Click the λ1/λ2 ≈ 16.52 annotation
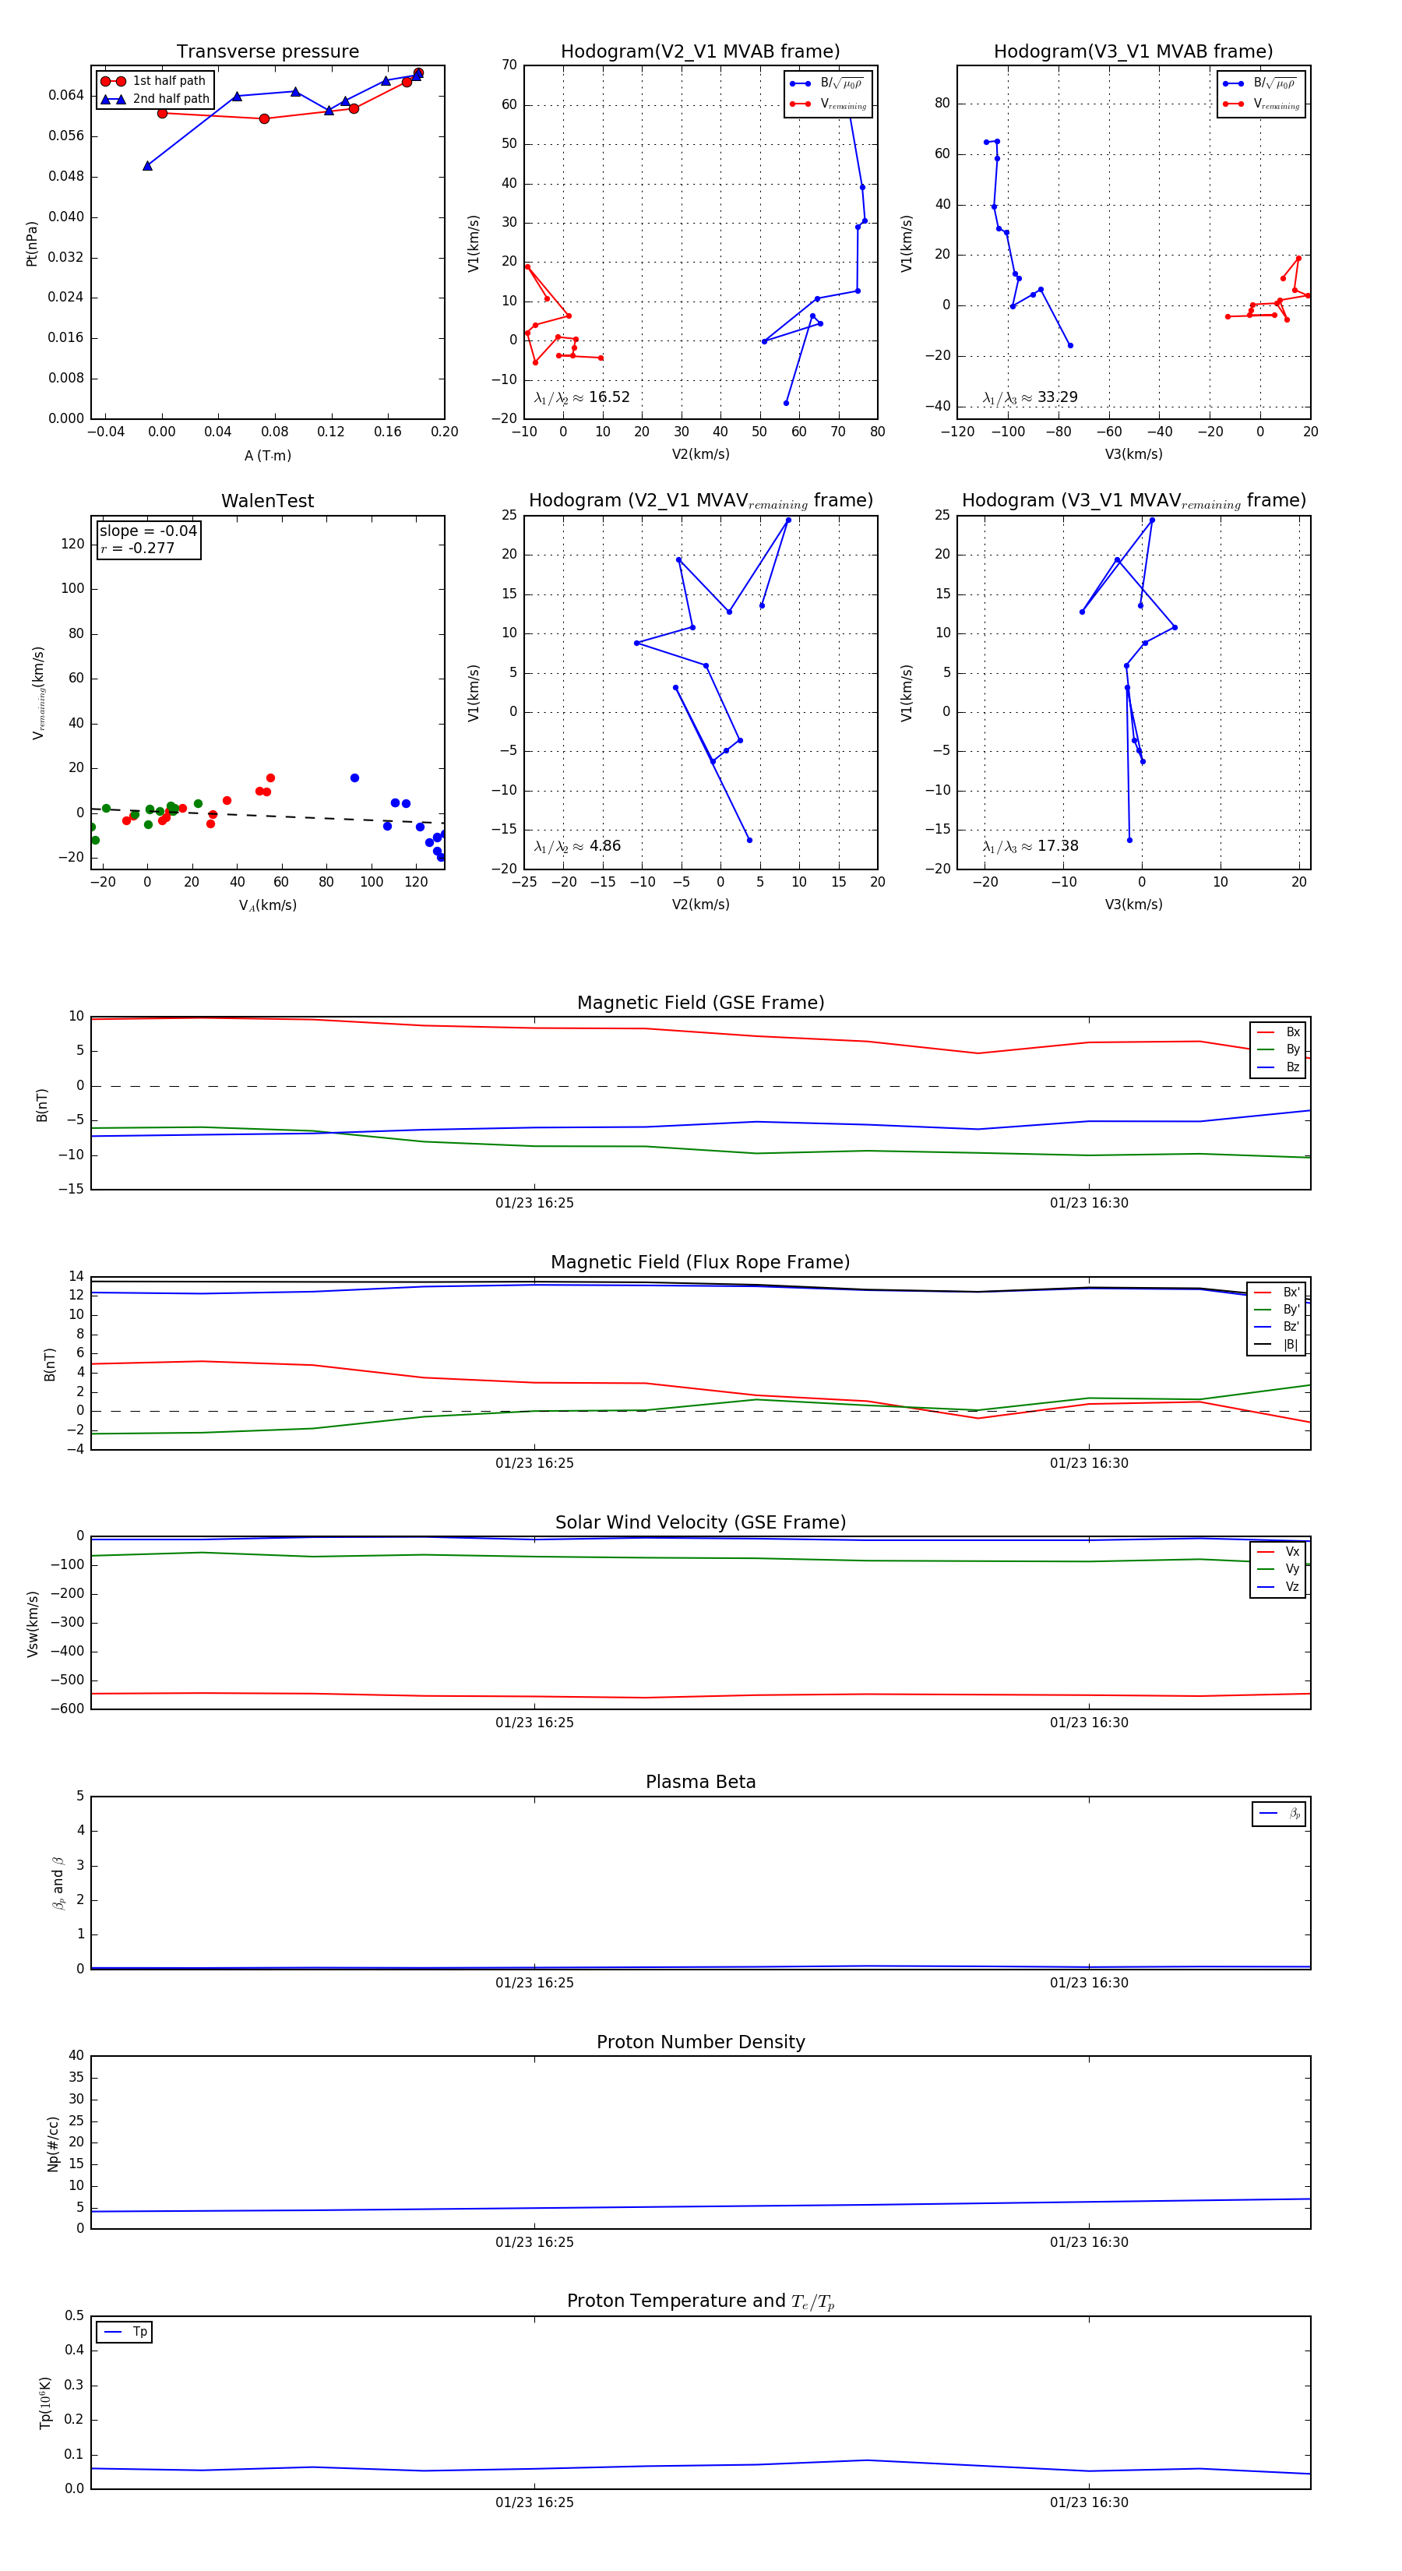 [582, 397]
